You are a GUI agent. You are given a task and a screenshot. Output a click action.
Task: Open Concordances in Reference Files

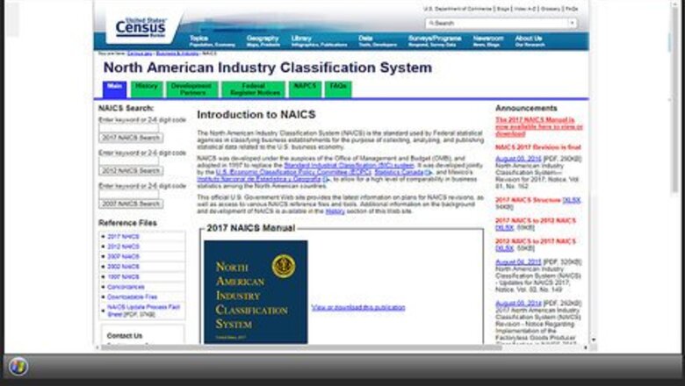pos(126,287)
